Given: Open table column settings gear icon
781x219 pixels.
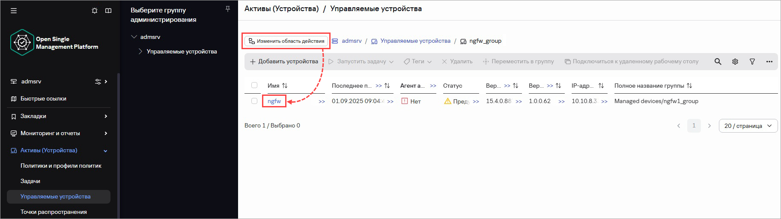Looking at the screenshot, I should pyautogui.click(x=735, y=62).
